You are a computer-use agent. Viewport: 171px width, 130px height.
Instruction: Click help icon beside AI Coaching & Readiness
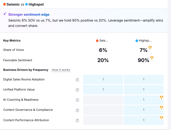[77, 100]
